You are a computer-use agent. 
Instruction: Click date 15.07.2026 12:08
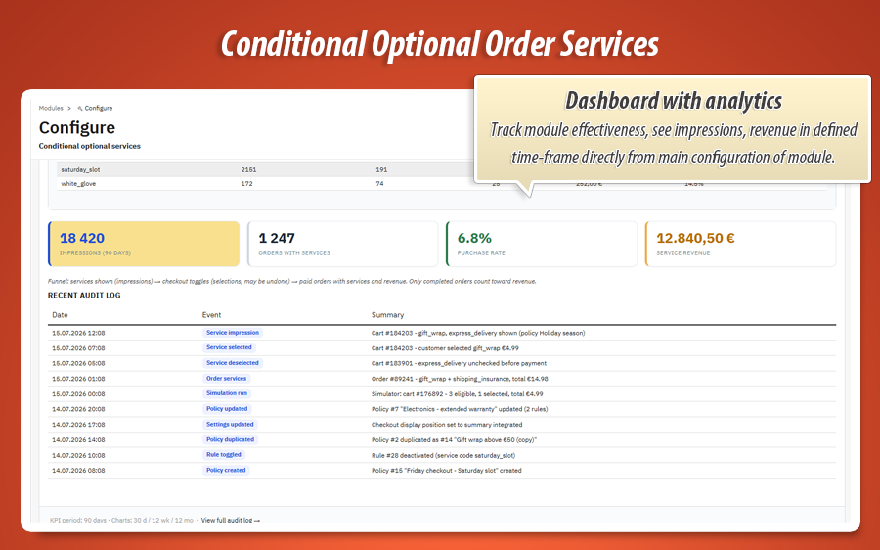(x=78, y=333)
